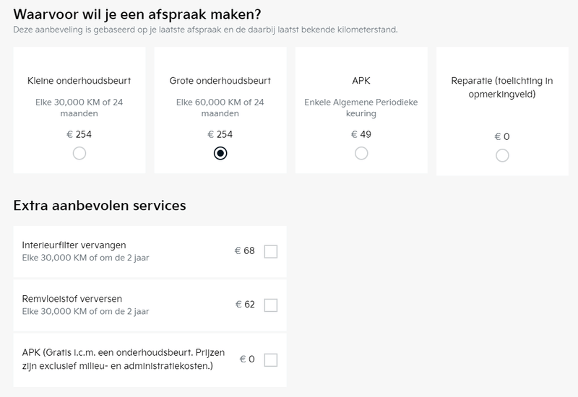This screenshot has width=578, height=397.
Task: Check the Interieurfilter vervangen checkbox
Action: (x=271, y=251)
